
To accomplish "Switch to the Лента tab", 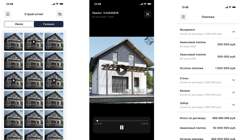I will [x=19, y=24].
